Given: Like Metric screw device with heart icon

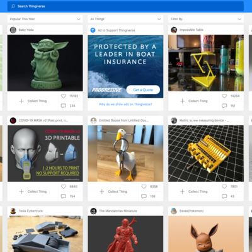Looking at the screenshot, I should point(224,186).
